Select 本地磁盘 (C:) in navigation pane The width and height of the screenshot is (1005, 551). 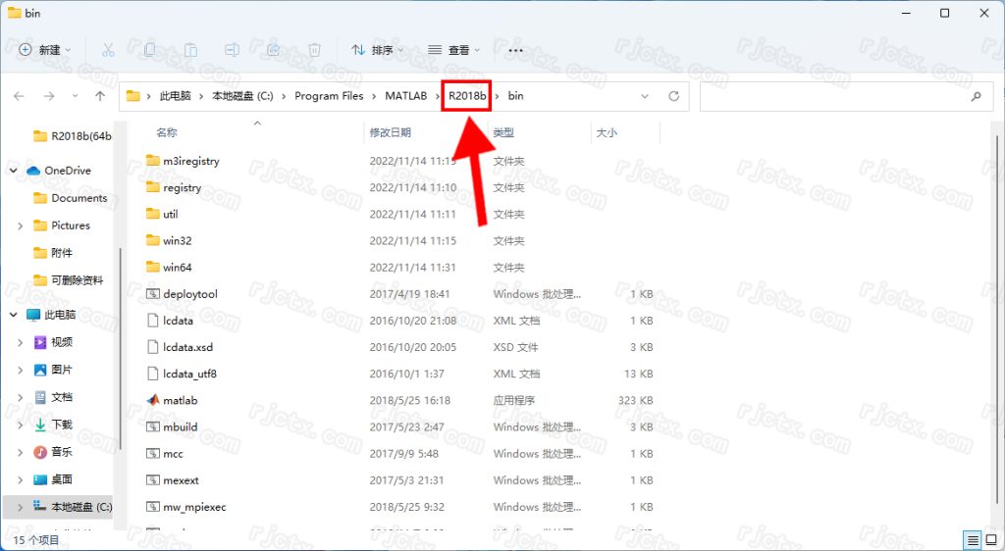(81, 507)
